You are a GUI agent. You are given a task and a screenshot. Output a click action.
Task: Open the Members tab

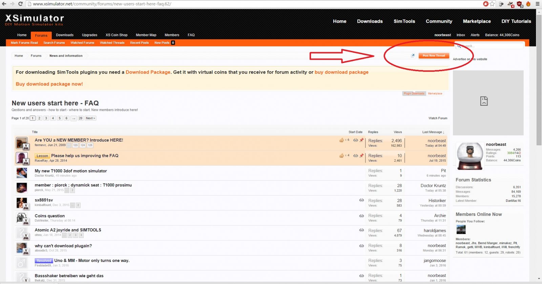(x=172, y=35)
